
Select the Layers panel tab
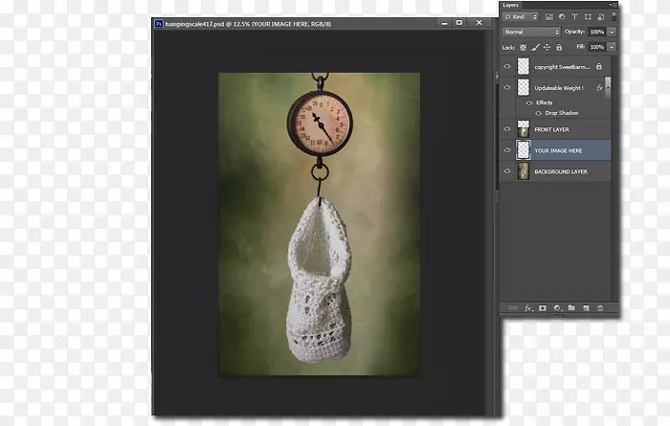click(510, 5)
